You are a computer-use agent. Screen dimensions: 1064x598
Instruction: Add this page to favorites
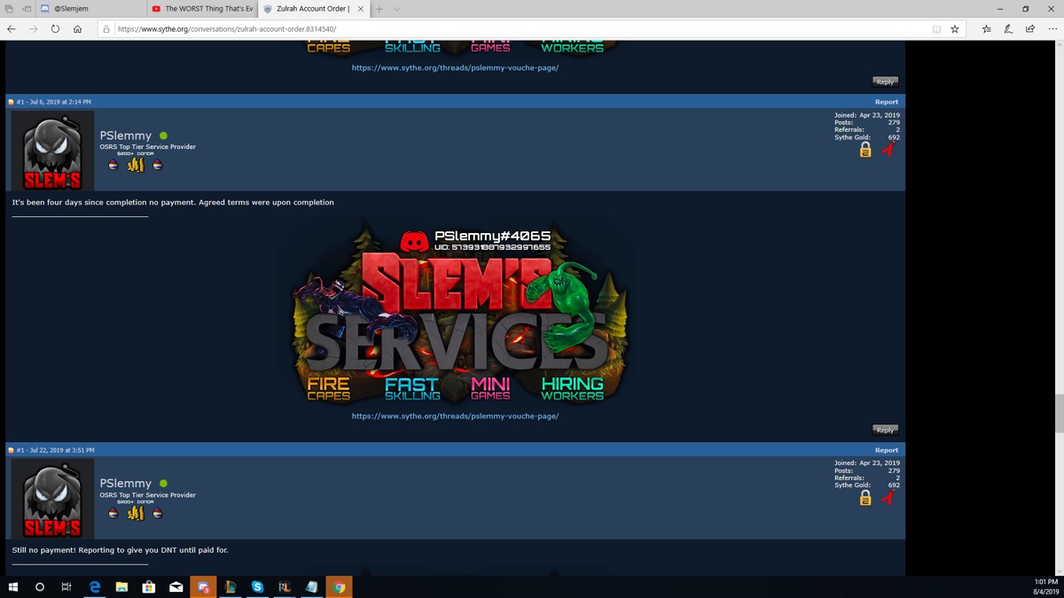click(x=955, y=29)
